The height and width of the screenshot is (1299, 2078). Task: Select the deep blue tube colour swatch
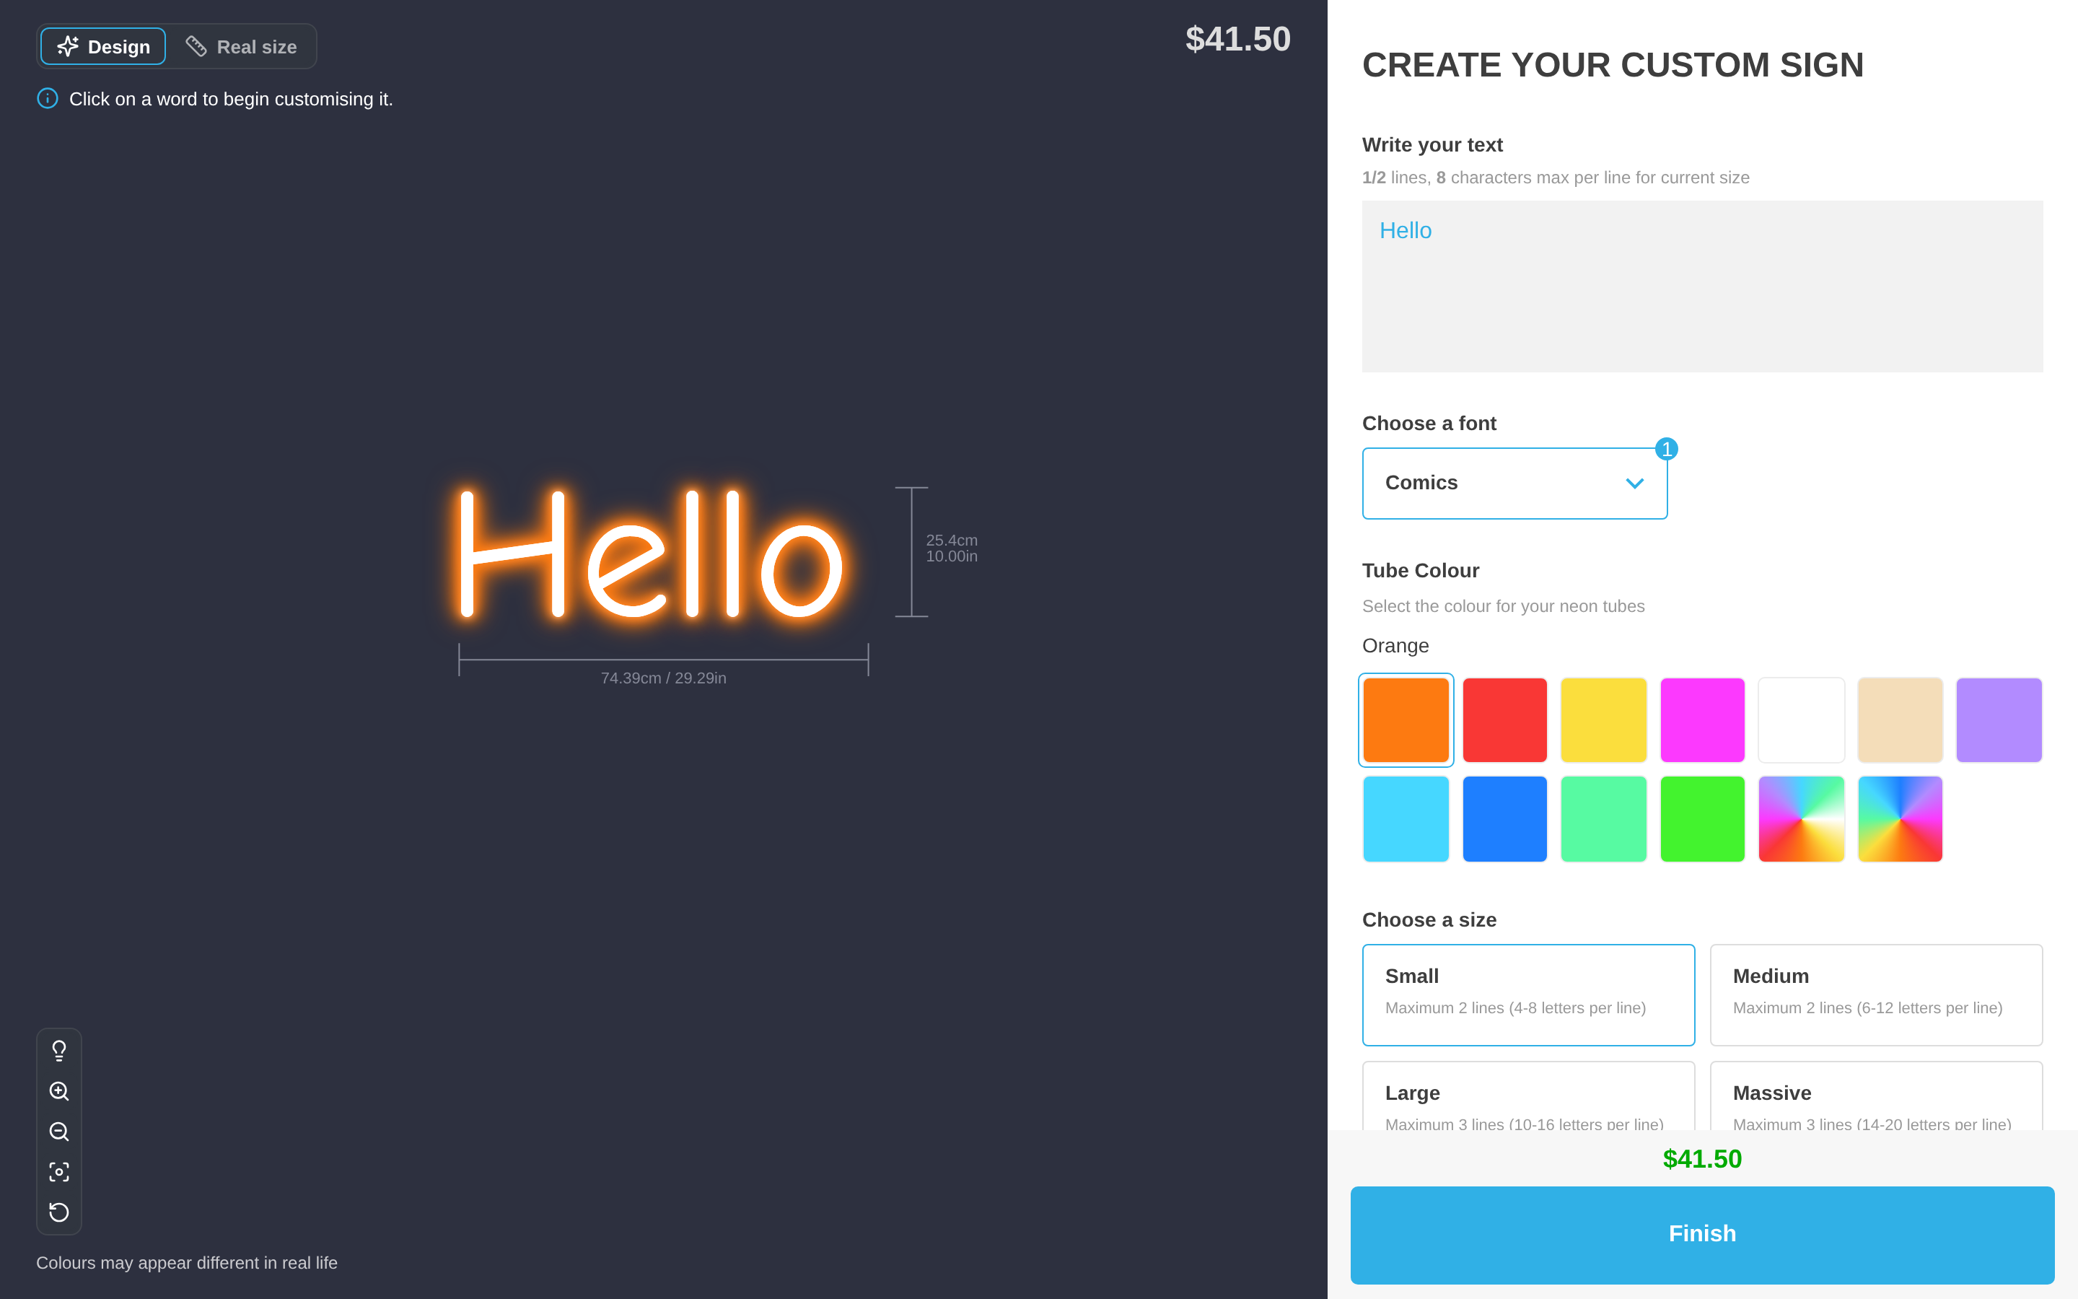(1504, 819)
